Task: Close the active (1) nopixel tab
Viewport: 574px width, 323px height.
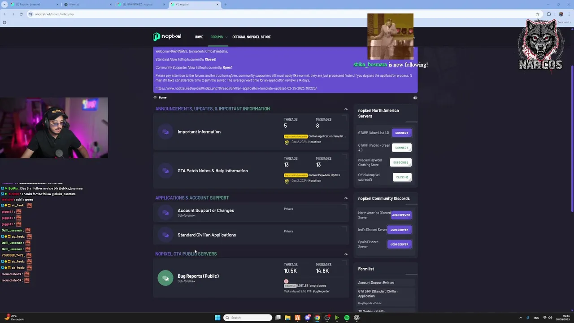Action: pos(217,4)
